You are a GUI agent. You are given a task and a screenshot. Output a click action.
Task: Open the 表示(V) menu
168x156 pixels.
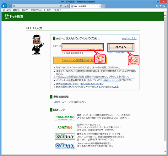(25, 10)
